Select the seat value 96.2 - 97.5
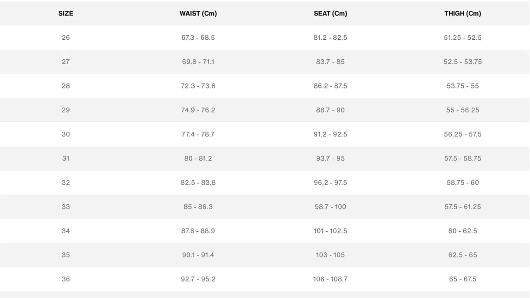 (x=330, y=183)
